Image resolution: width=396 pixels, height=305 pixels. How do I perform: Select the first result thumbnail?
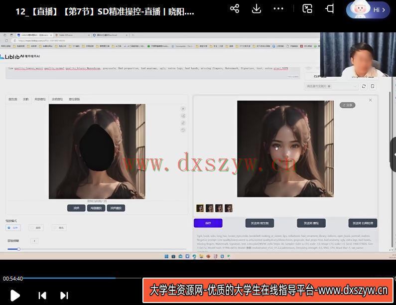pos(200,208)
